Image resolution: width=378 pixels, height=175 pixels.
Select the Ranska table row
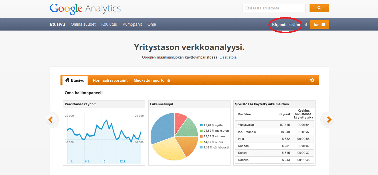[x=274, y=160]
